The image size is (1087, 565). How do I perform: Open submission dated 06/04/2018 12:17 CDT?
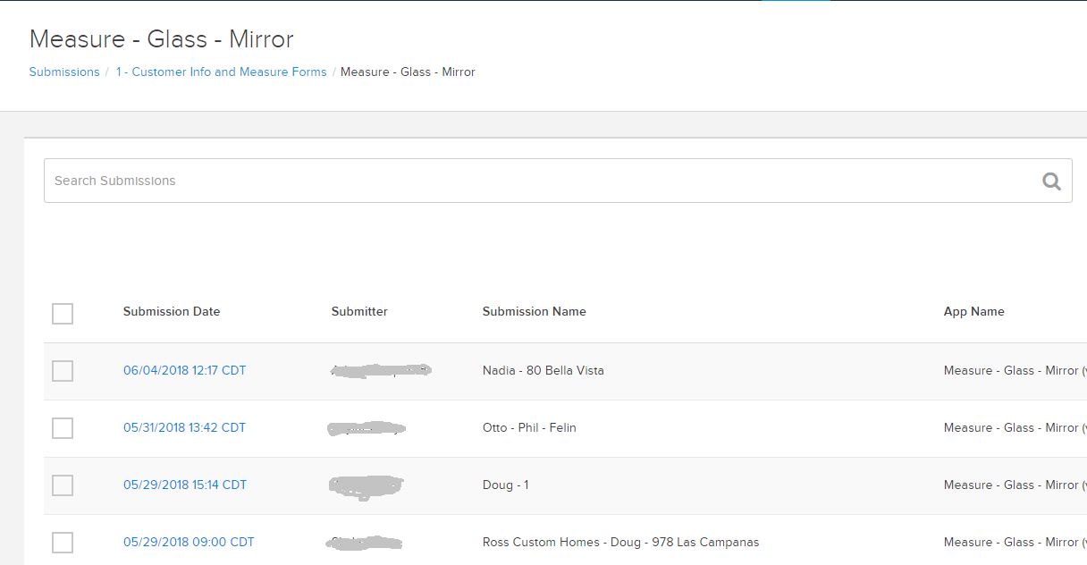coord(184,370)
